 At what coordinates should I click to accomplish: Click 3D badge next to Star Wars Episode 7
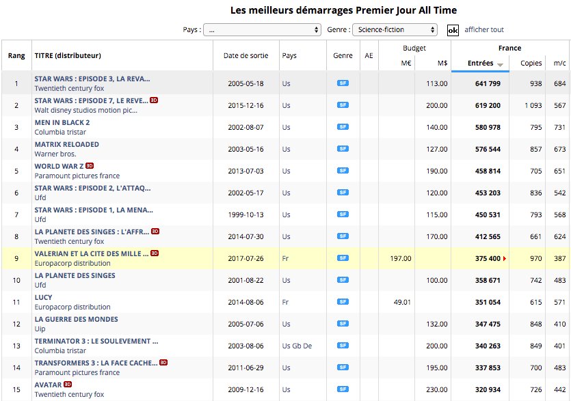pos(154,100)
